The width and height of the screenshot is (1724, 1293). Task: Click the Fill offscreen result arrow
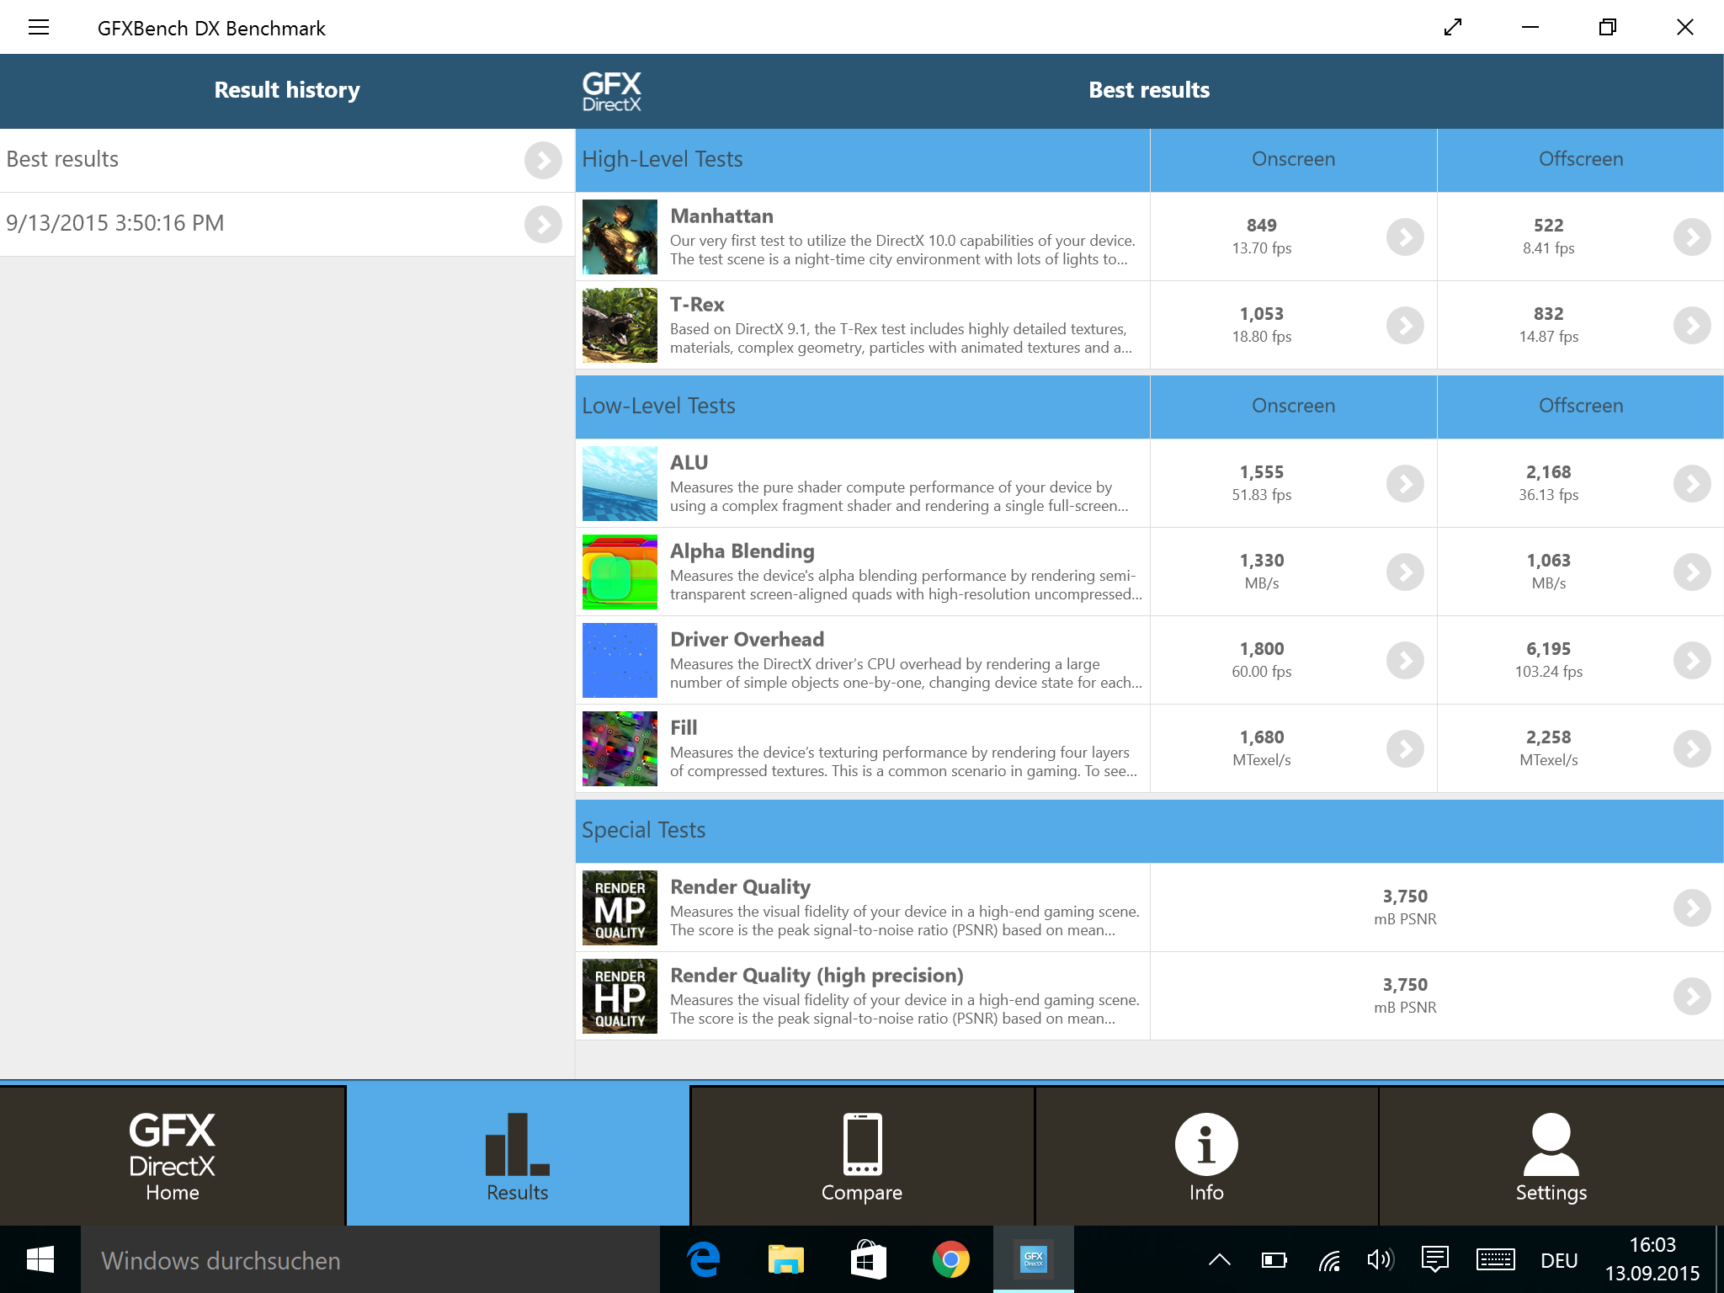[1692, 748]
